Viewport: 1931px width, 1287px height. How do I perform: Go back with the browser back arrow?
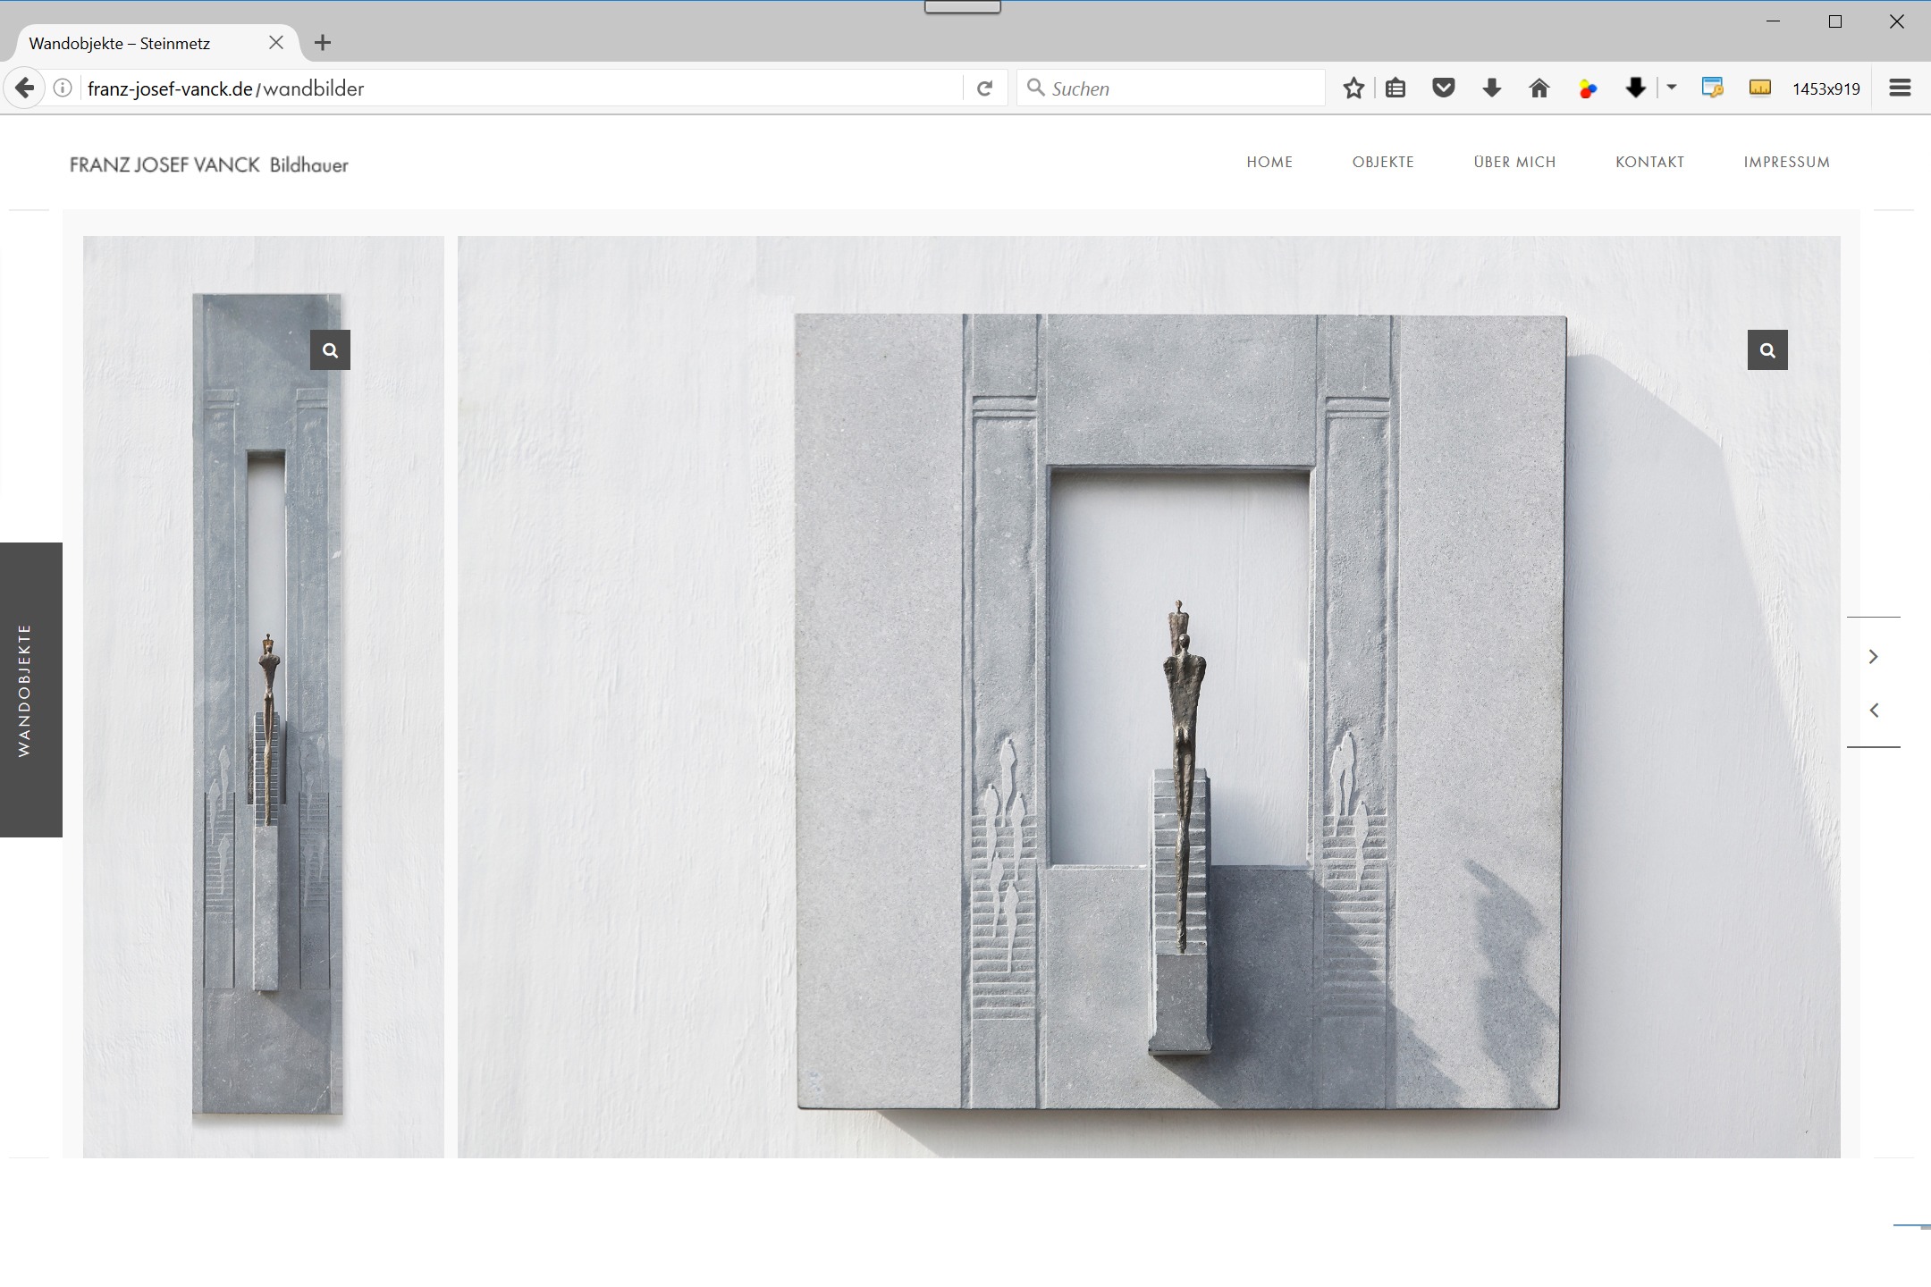pyautogui.click(x=24, y=88)
